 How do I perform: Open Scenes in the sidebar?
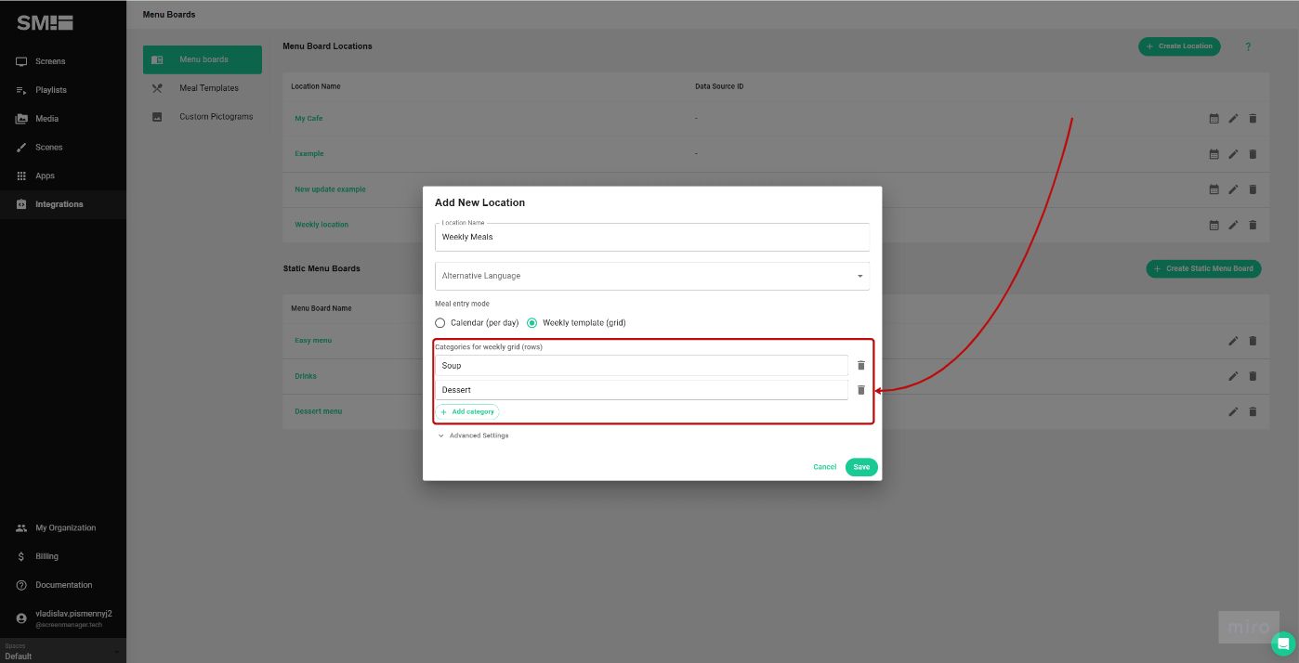(63, 148)
